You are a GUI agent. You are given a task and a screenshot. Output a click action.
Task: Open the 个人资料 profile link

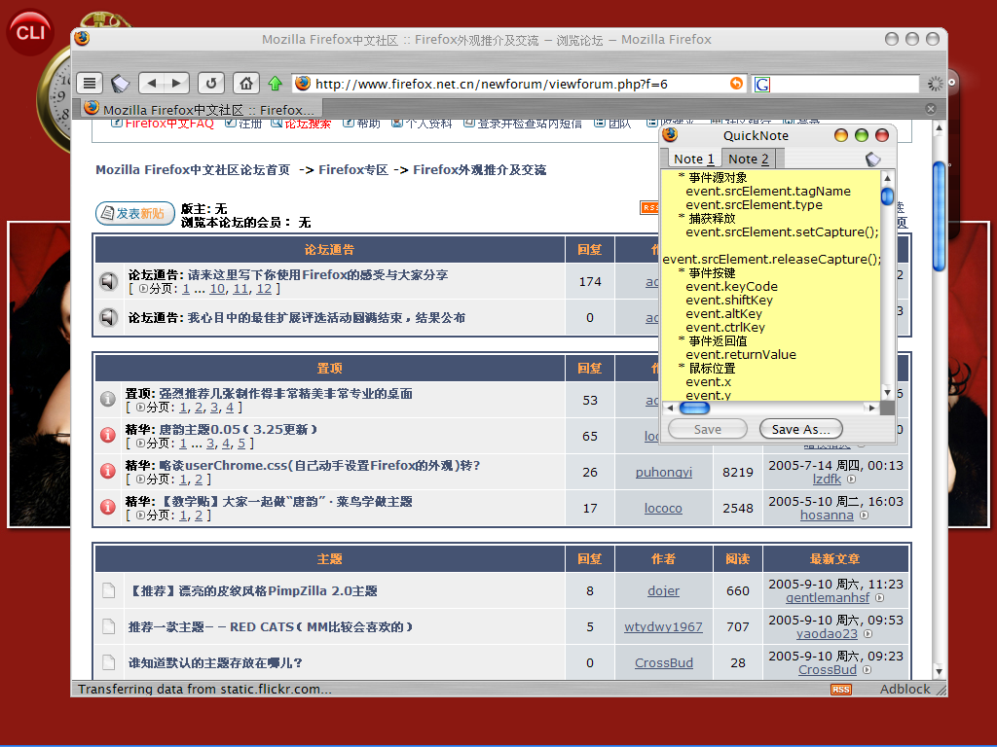point(428,124)
